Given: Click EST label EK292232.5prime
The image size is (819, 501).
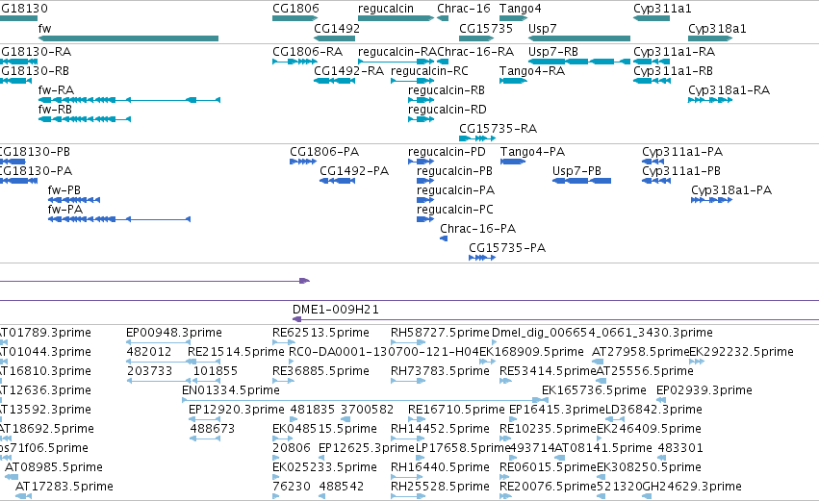Looking at the screenshot, I should coord(742,352).
